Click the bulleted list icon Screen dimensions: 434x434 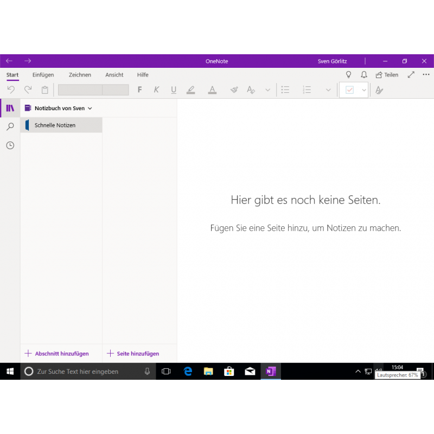point(285,90)
